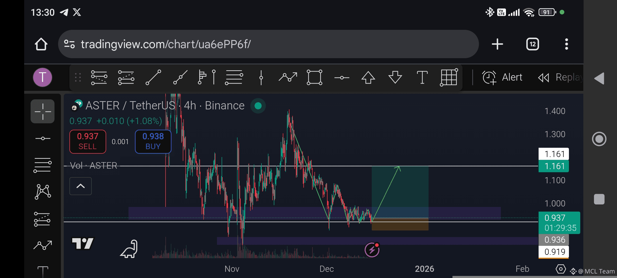617x278 pixels.
Task: Tap the screen record circle button
Action: point(599,139)
